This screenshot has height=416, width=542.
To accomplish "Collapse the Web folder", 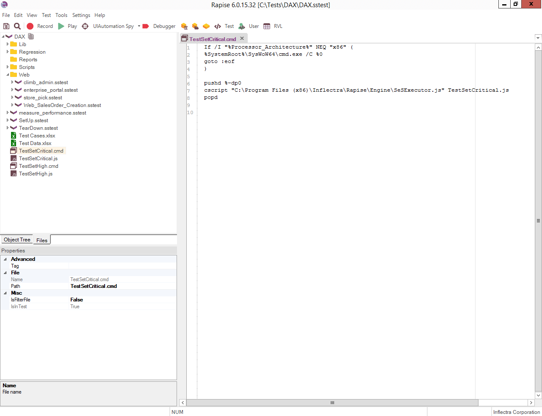I will [8, 75].
